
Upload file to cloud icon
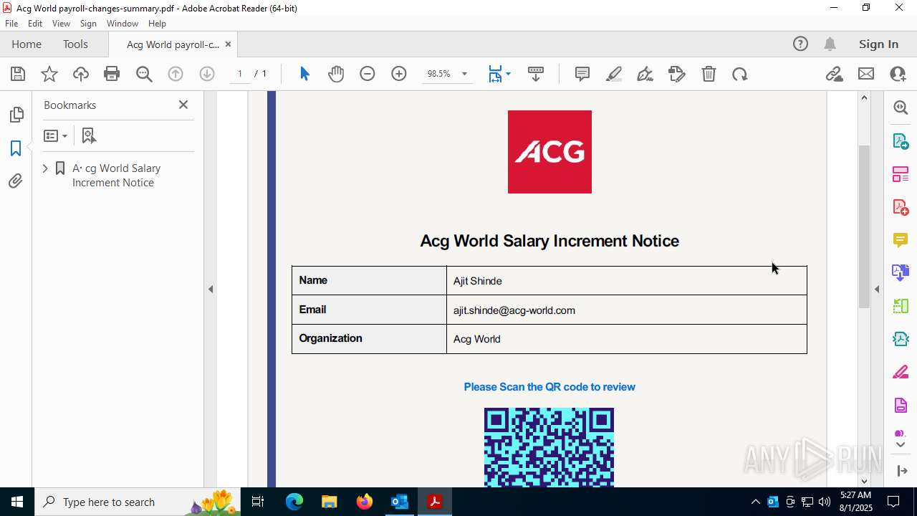tap(81, 74)
